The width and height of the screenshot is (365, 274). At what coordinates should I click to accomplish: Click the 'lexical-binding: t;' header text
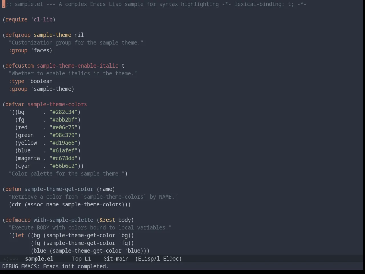click(x=264, y=4)
